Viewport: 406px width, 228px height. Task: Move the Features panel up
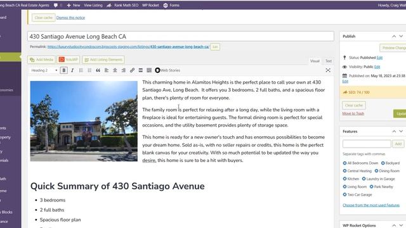click(x=394, y=132)
